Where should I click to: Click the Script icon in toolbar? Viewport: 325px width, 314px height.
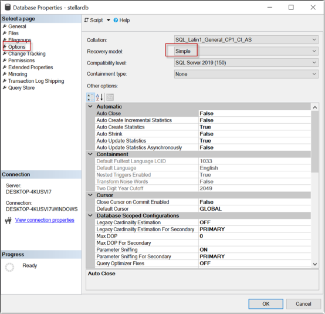(x=86, y=20)
